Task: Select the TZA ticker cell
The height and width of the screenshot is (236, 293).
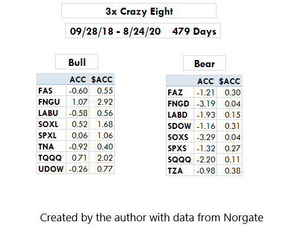Action: (180, 170)
